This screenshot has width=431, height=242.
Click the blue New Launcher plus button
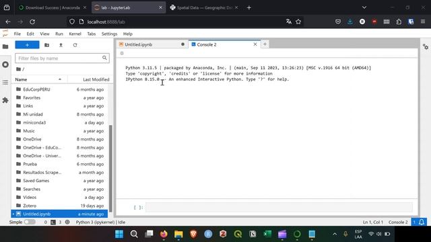click(27, 45)
